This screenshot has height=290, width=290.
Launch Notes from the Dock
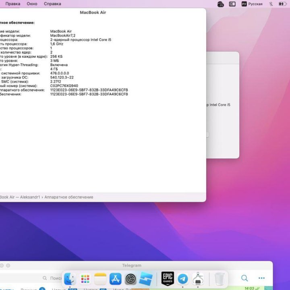coord(100,279)
